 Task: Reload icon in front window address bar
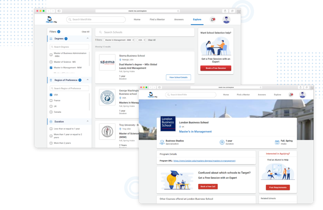coord(261,87)
